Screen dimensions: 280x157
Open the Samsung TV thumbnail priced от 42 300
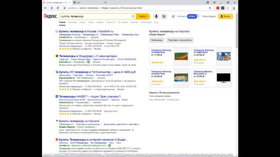pyautogui.click(x=181, y=78)
